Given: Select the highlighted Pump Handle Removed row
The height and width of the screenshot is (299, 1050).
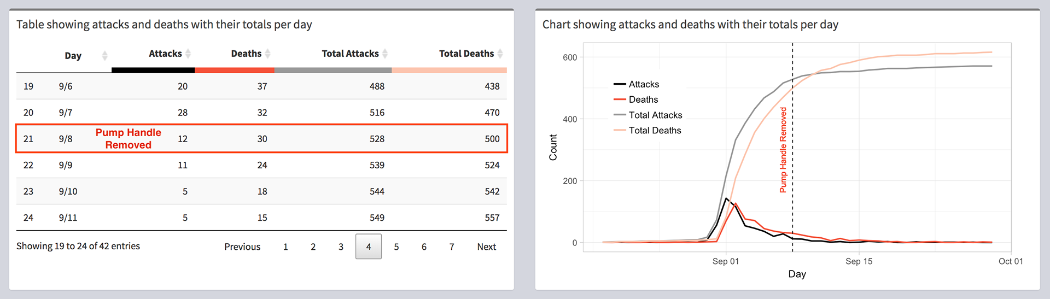Looking at the screenshot, I should 261,139.
